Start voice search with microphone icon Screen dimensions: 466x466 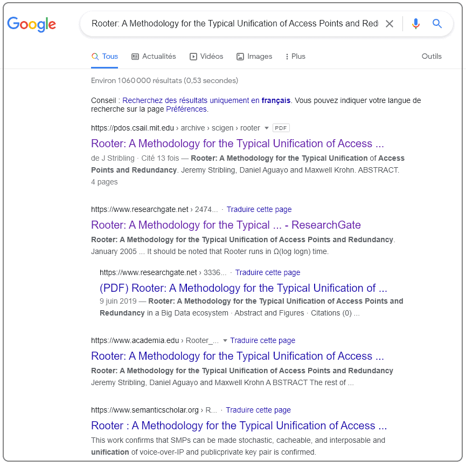(416, 24)
